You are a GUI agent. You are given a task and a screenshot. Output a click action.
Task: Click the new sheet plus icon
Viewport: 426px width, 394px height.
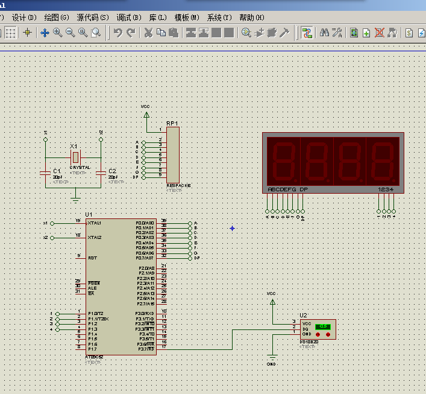coord(366,33)
